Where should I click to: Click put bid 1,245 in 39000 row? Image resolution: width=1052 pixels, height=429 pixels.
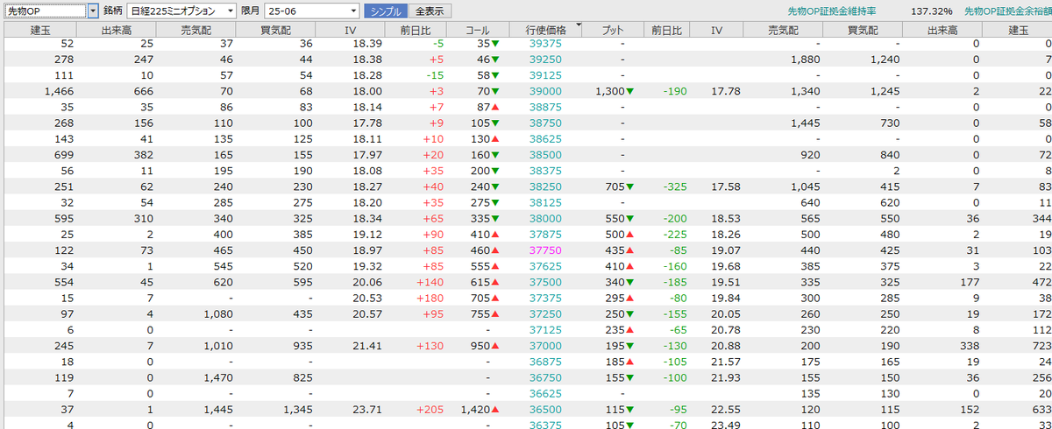pos(886,90)
